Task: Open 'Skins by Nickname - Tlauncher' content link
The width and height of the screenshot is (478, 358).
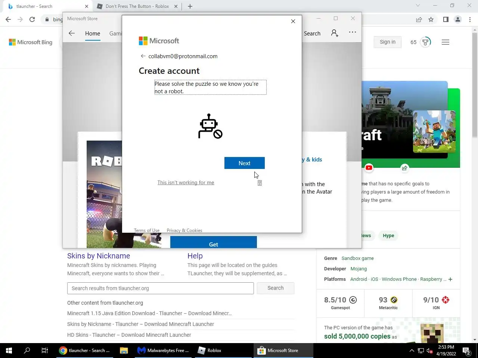Action: pos(140,324)
